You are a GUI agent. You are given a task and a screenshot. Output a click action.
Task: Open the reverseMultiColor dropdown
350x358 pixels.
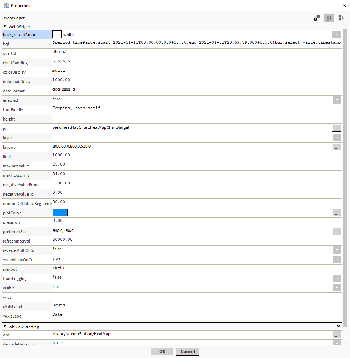point(337,250)
